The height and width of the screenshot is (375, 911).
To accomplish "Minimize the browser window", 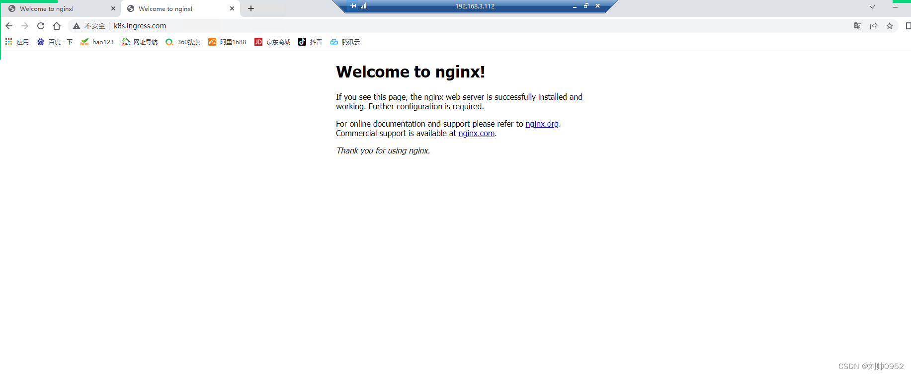I will (895, 7).
